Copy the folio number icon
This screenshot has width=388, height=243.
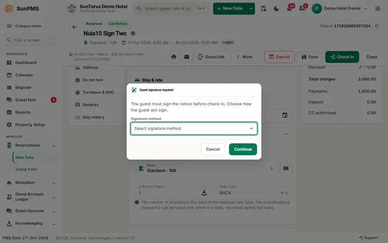[x=377, y=26]
